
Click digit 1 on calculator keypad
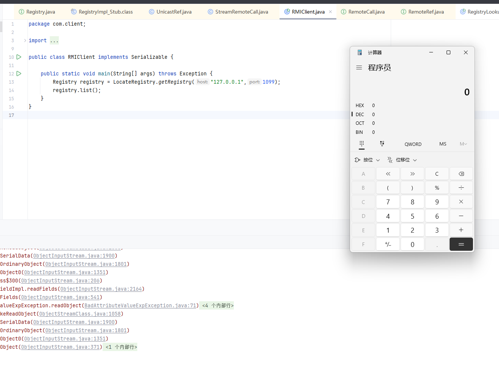[x=388, y=230]
